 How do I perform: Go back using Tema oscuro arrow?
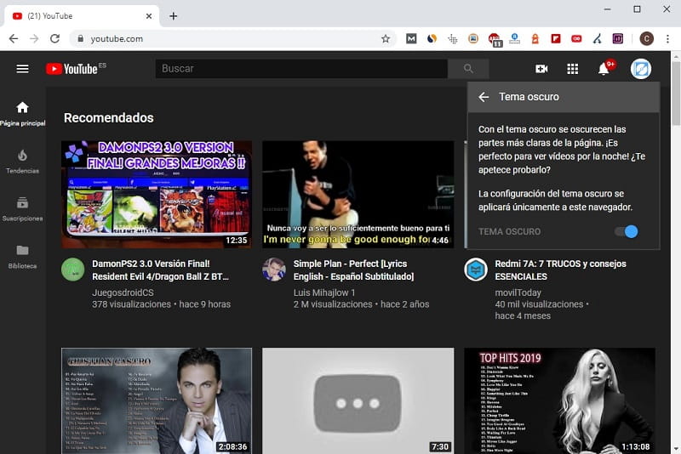pyautogui.click(x=484, y=97)
